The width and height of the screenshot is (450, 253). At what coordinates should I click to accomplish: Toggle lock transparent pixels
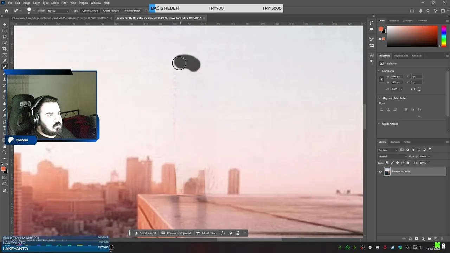click(387, 163)
